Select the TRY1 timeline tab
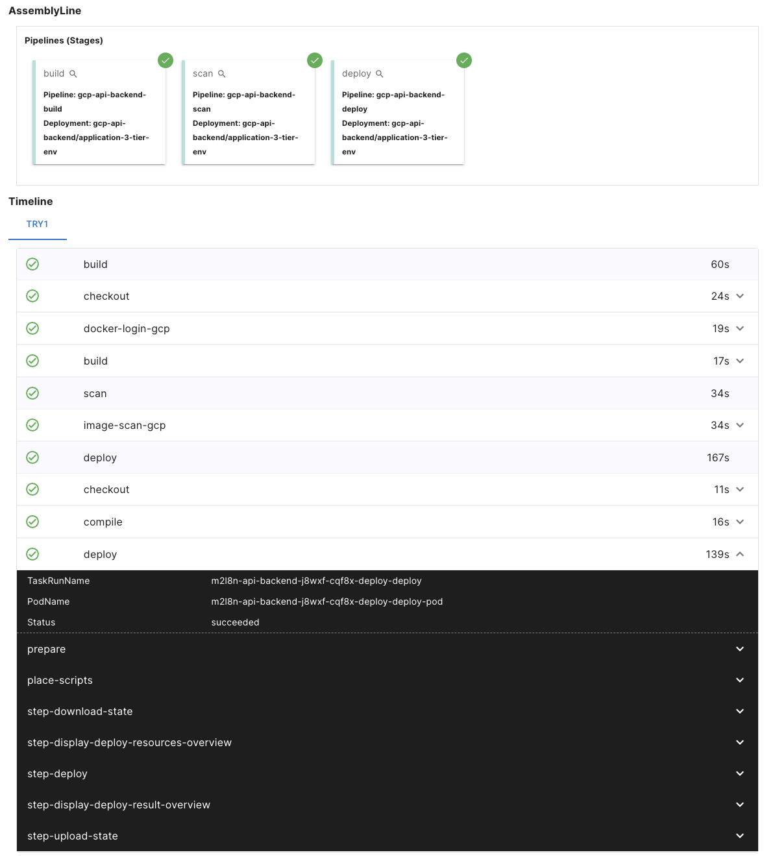The height and width of the screenshot is (859, 775). coord(37,224)
